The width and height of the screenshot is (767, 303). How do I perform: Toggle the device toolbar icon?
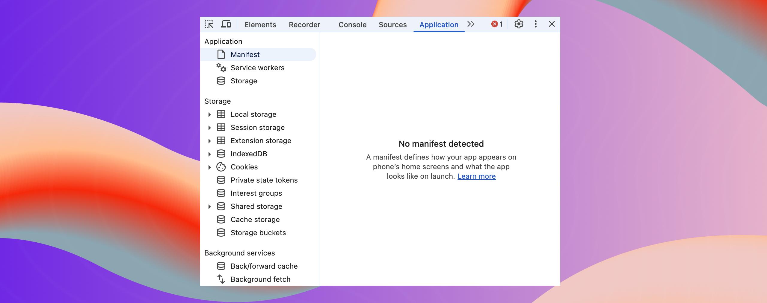pos(226,24)
